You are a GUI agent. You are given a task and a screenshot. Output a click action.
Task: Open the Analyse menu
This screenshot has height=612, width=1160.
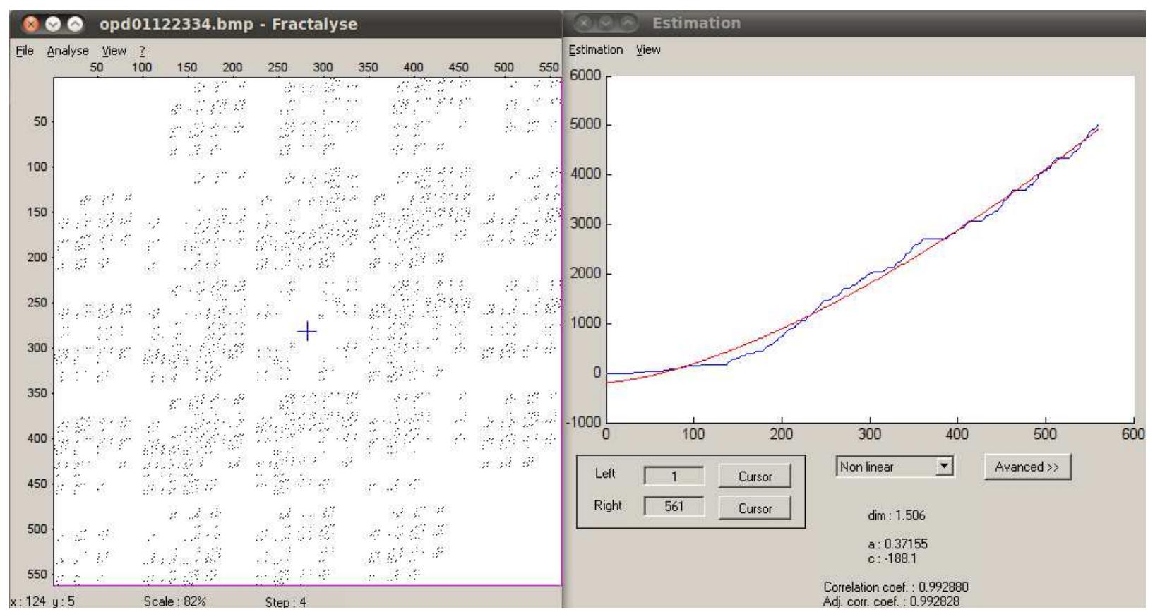(x=68, y=51)
